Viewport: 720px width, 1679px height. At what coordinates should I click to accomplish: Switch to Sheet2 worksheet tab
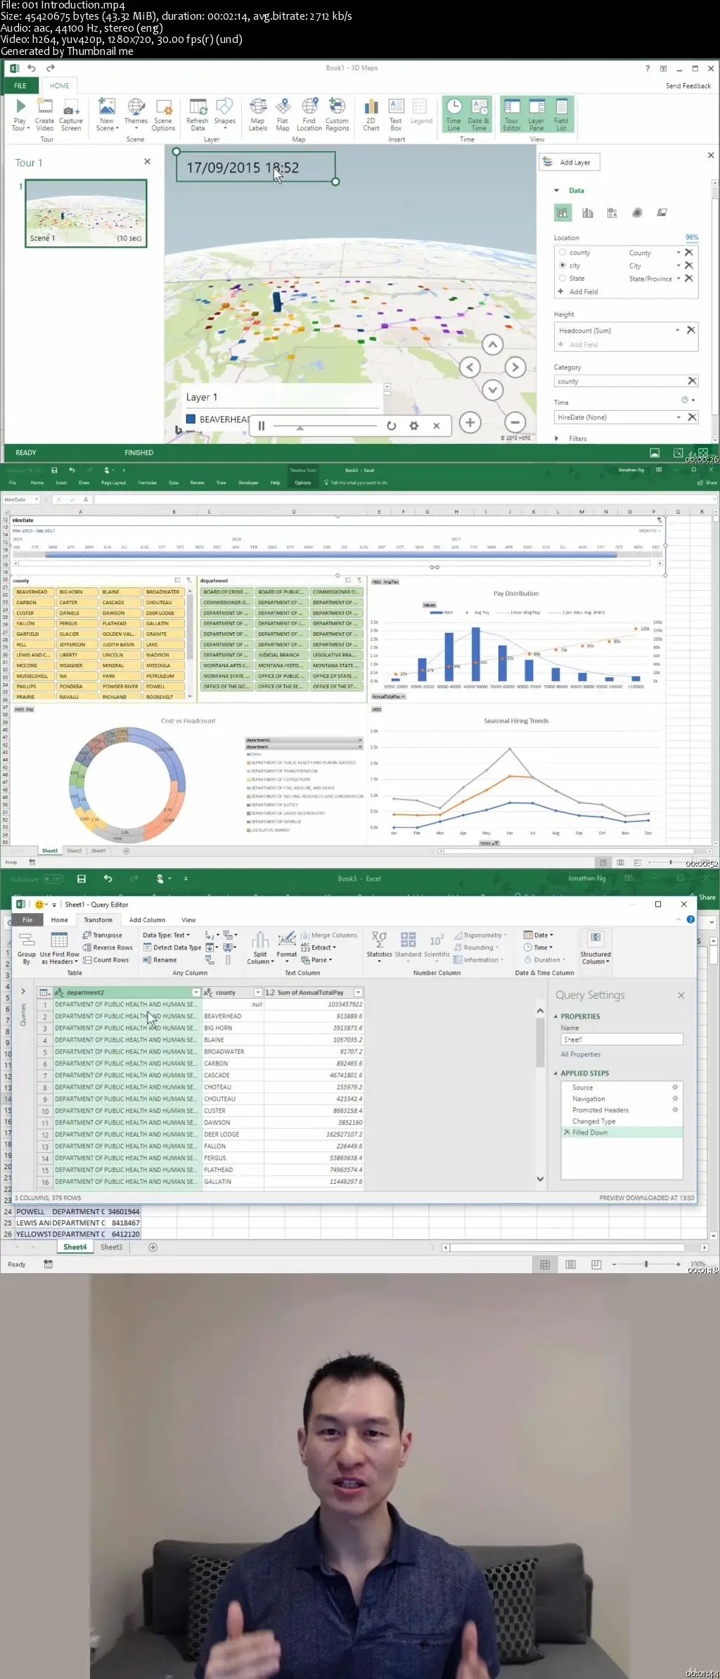click(x=74, y=850)
